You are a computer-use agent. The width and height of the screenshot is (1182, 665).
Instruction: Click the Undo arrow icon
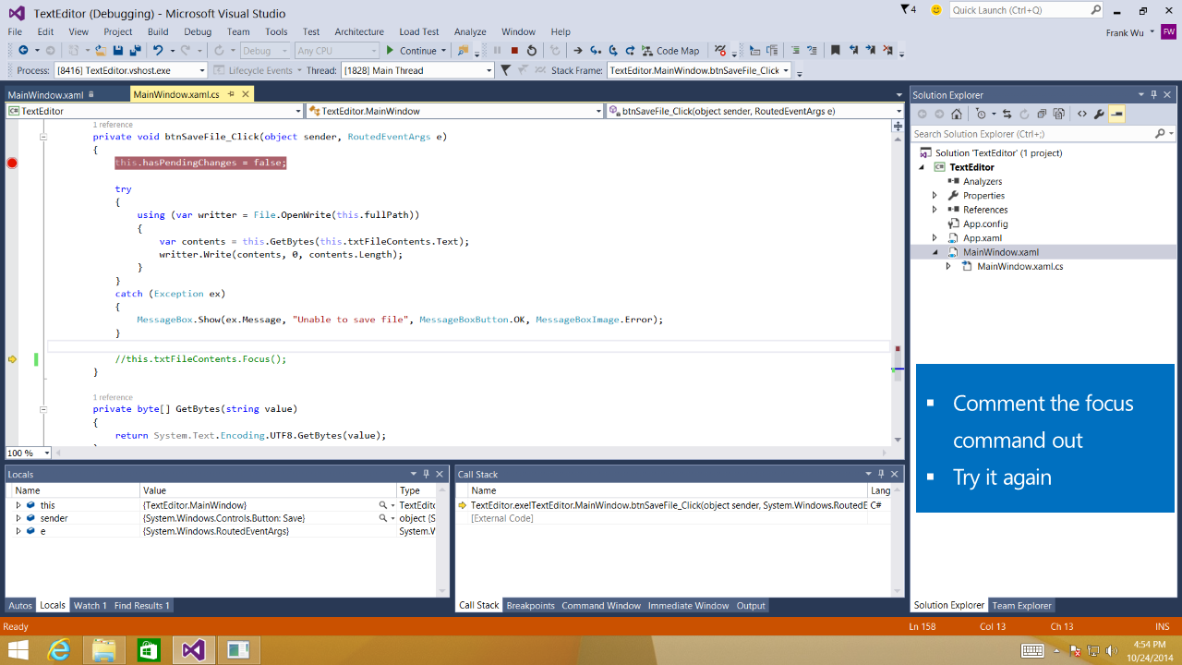point(158,51)
